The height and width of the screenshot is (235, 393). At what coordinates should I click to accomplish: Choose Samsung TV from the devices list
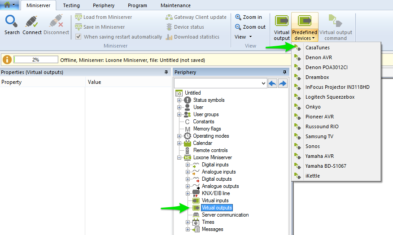319,136
